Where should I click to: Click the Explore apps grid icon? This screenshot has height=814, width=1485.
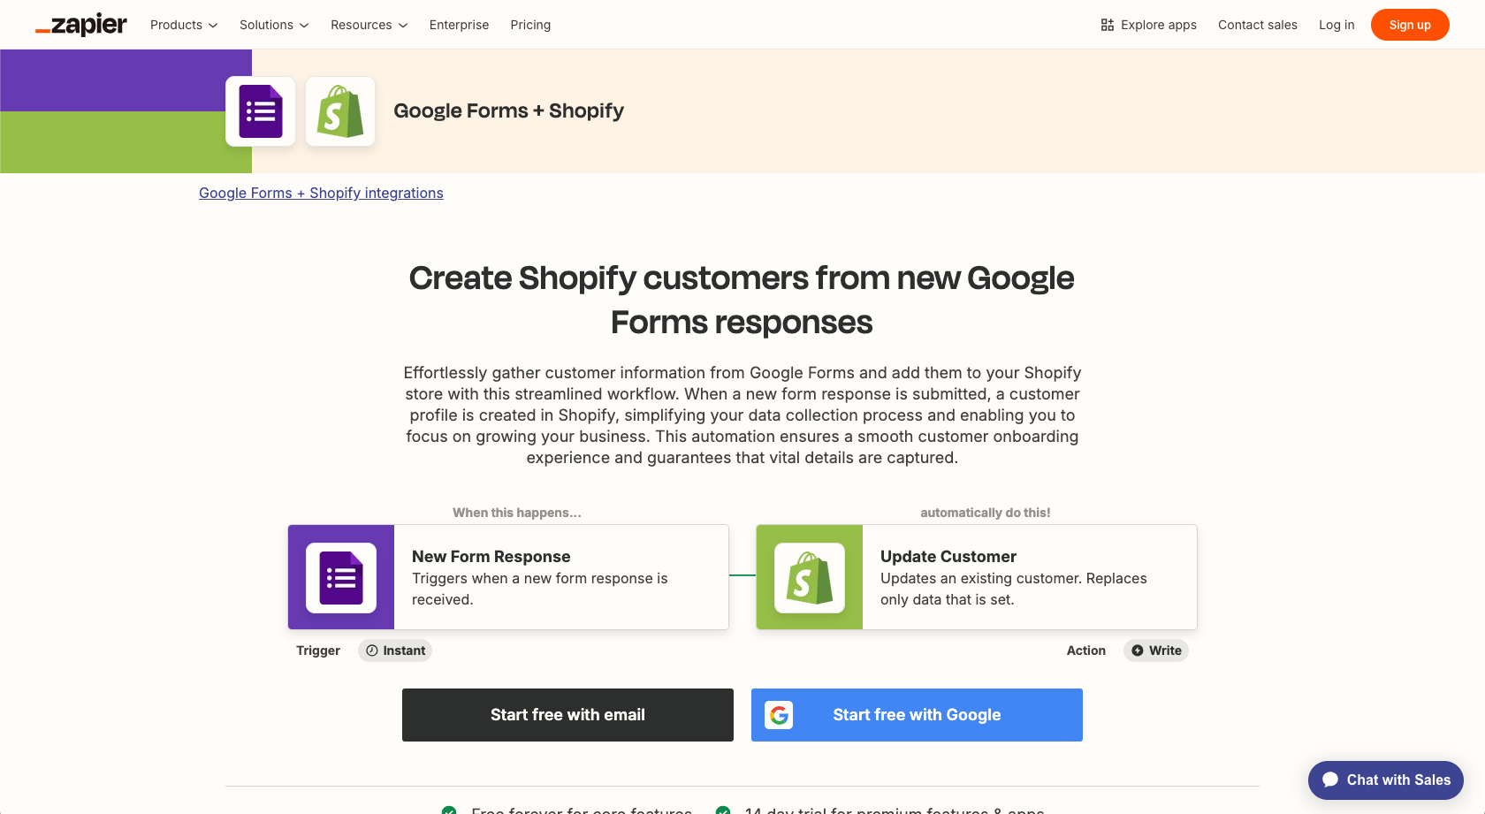pyautogui.click(x=1107, y=25)
